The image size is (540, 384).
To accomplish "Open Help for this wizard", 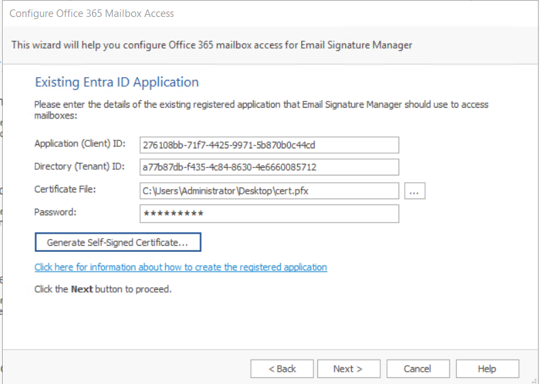I will [x=487, y=369].
